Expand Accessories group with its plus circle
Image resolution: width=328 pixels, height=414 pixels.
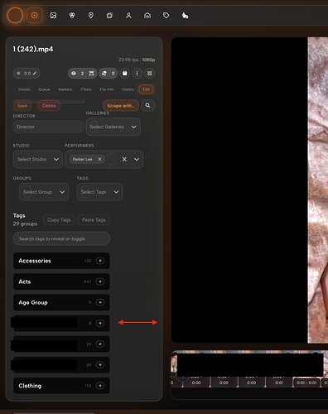pyautogui.click(x=100, y=261)
